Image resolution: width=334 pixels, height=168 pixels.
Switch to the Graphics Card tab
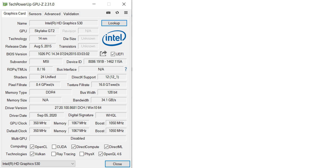[x=15, y=14]
